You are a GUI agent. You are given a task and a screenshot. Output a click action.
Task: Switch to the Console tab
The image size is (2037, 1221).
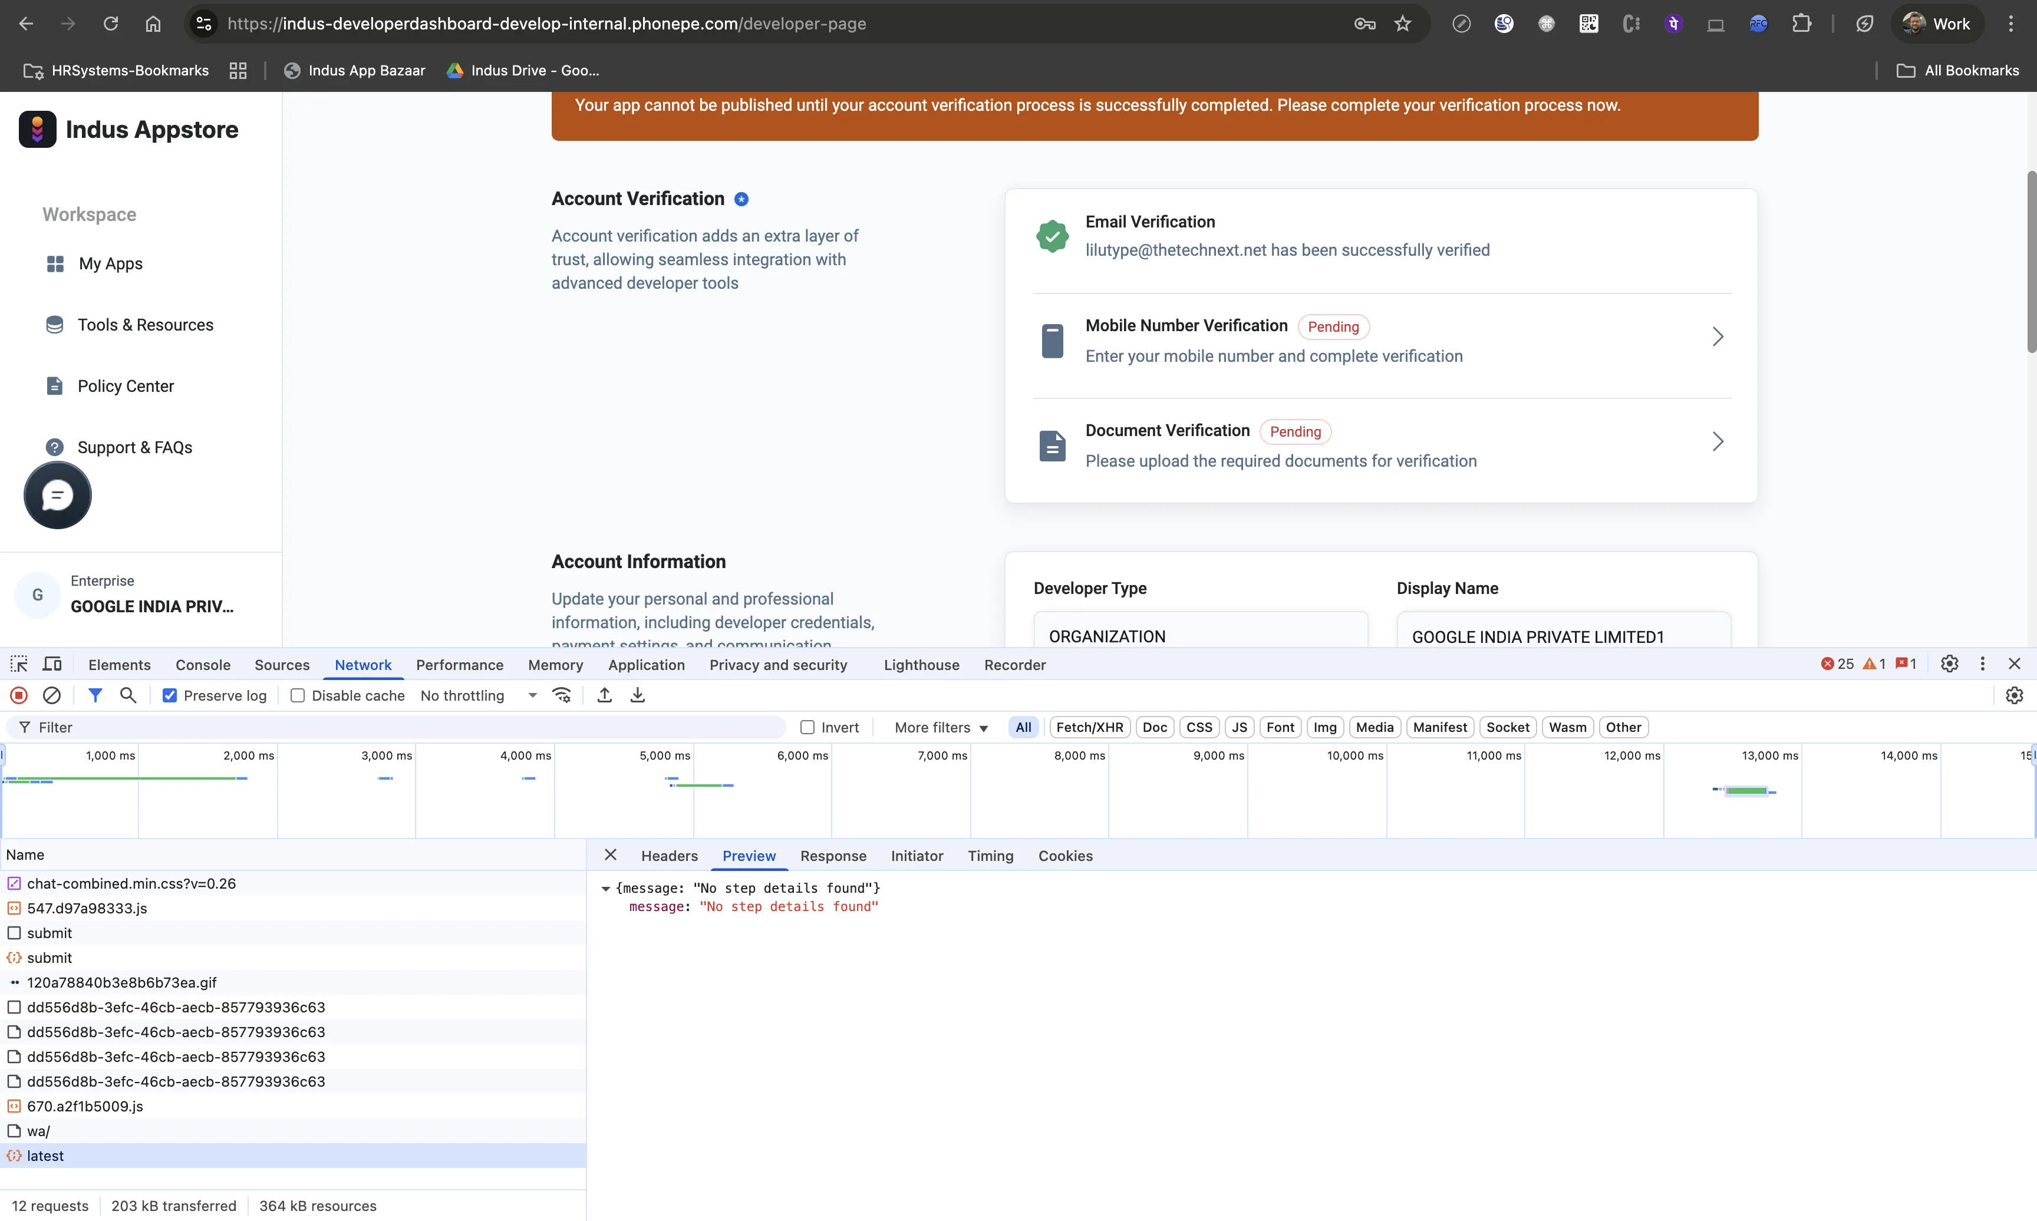pyautogui.click(x=202, y=665)
